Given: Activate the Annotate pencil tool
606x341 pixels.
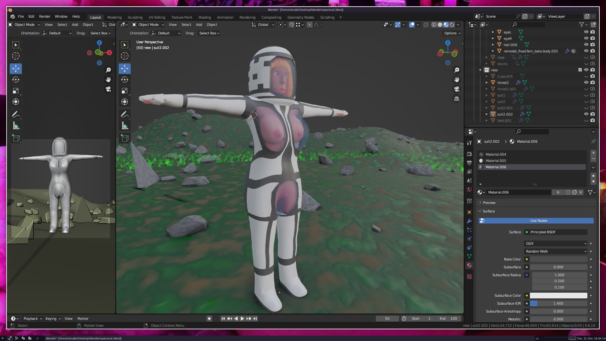Looking at the screenshot, I should tap(125, 114).
